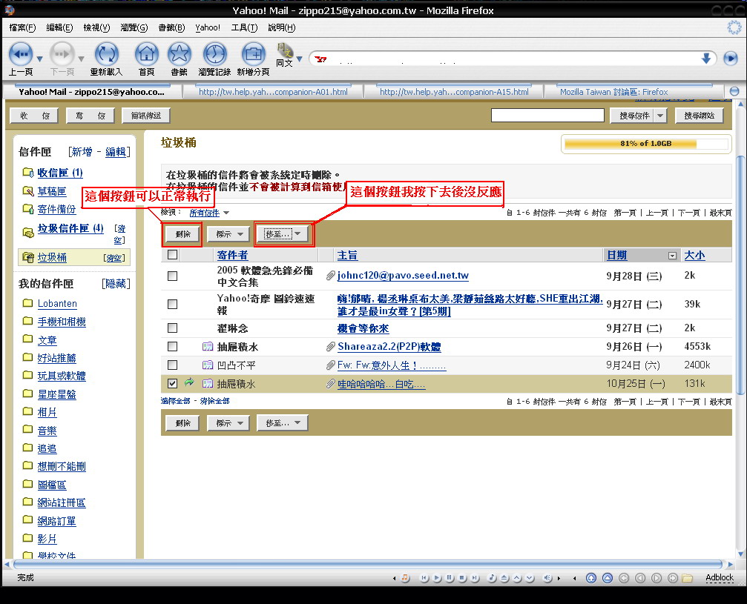Image resolution: width=747 pixels, height=604 pixels.
Task: Check the box for 凹凸不平 email
Action: [172, 365]
